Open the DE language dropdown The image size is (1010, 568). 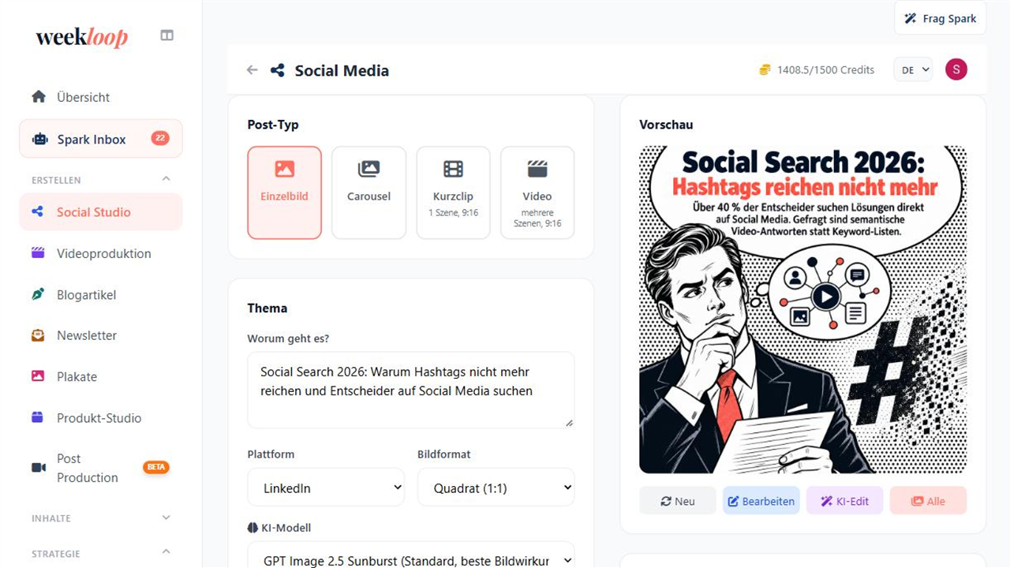(913, 69)
